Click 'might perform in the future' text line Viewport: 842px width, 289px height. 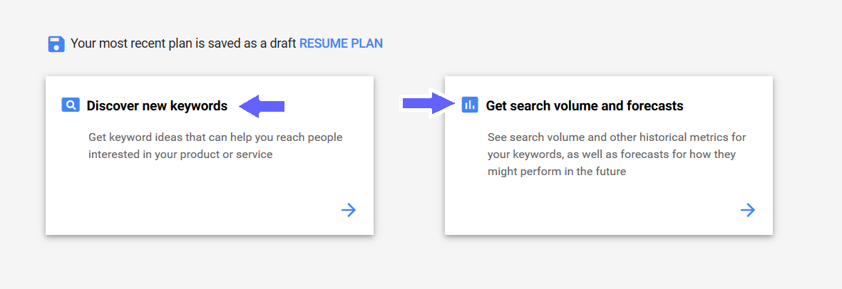(557, 173)
